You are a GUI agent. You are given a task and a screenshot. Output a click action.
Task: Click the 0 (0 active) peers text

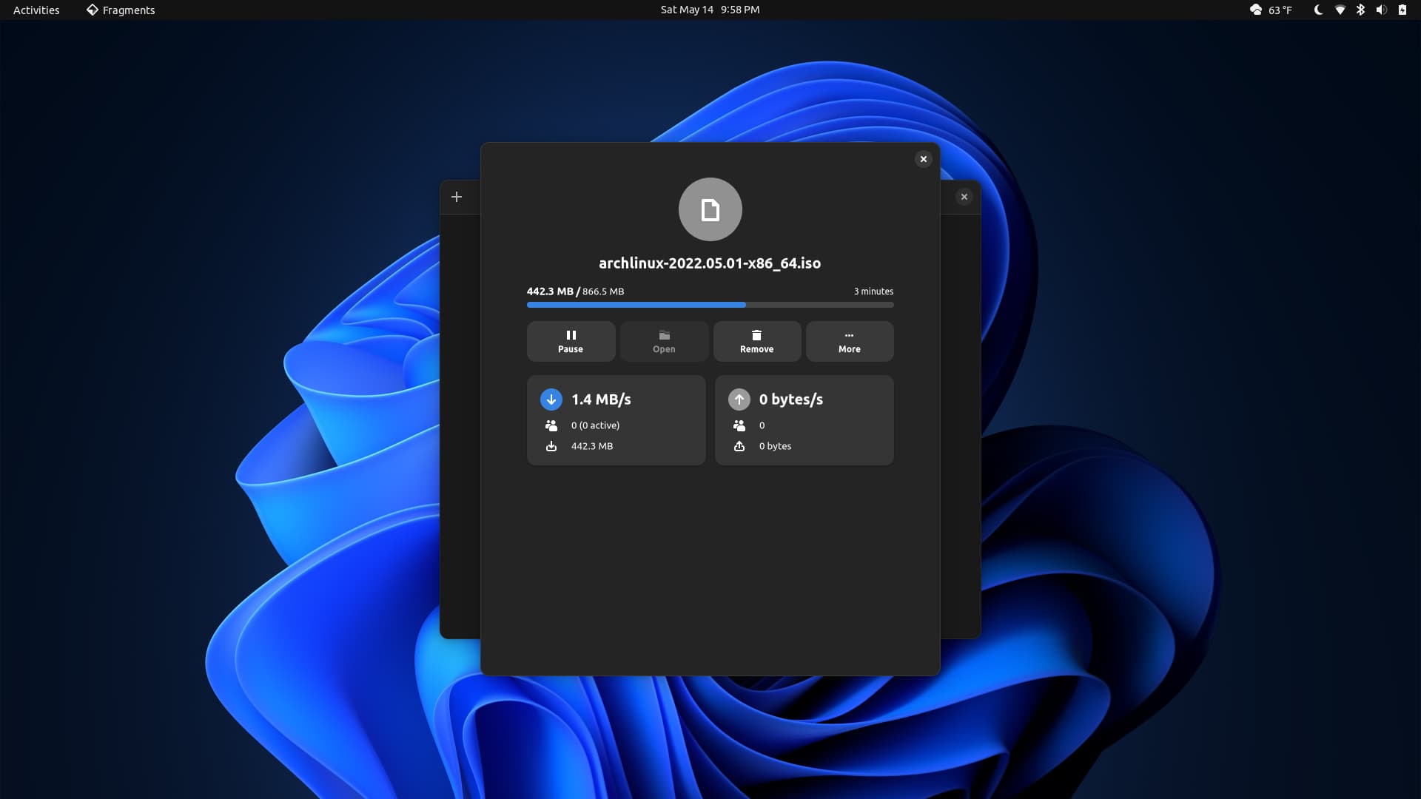[x=595, y=425]
